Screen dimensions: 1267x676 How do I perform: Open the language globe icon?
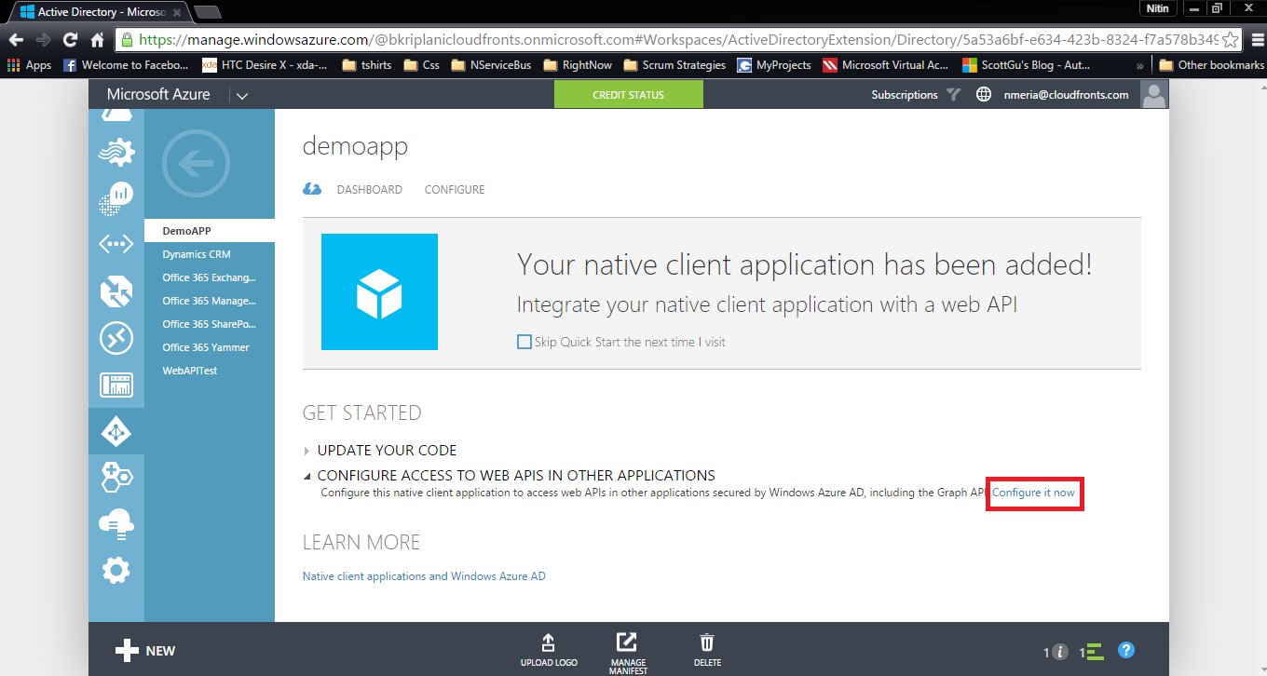click(984, 94)
